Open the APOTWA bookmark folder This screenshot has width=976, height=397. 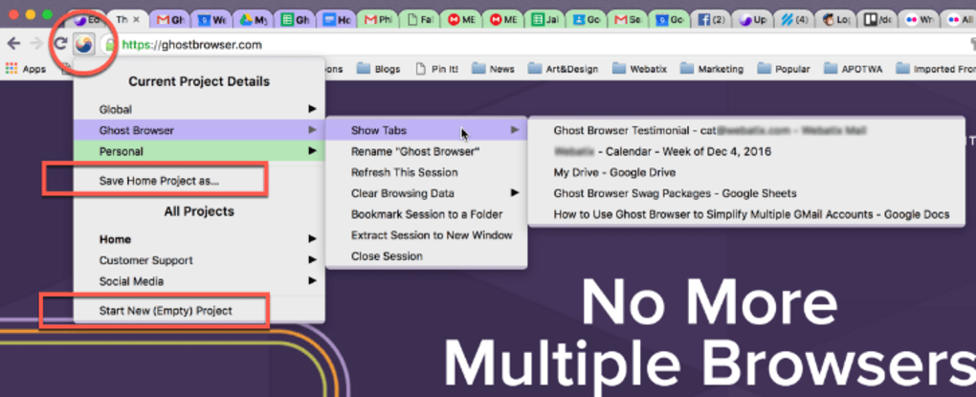tap(854, 69)
